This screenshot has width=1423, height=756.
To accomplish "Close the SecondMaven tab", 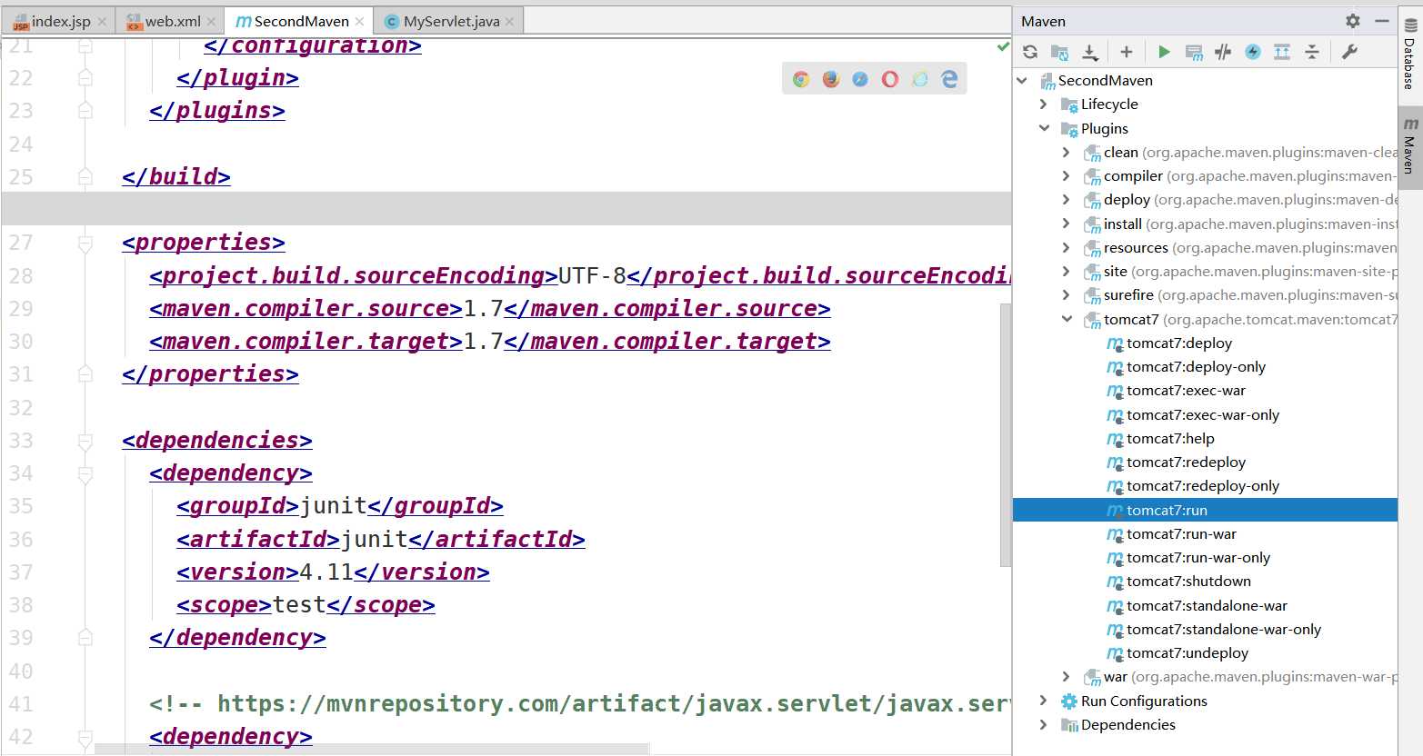I will pos(360,22).
